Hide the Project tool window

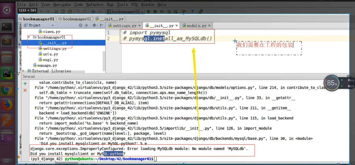pyautogui.click(x=101, y=25)
